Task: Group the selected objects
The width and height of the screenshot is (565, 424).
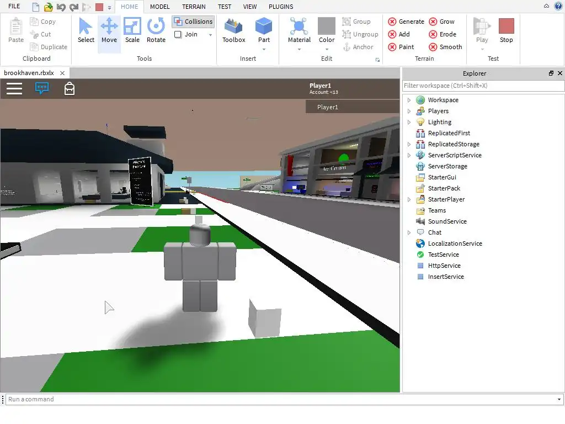Action: tap(356, 22)
